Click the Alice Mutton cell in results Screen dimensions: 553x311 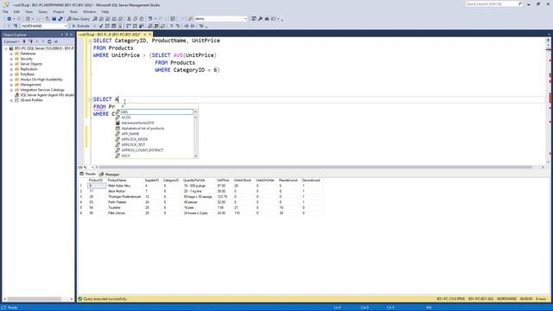click(x=117, y=191)
